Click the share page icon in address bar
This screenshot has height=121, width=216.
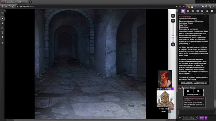click(180, 6)
